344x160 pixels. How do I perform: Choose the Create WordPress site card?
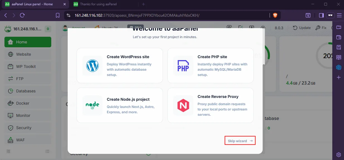(x=120, y=65)
